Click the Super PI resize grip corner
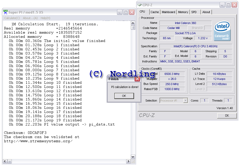This screenshot has width=240, height=165. pos(133,162)
